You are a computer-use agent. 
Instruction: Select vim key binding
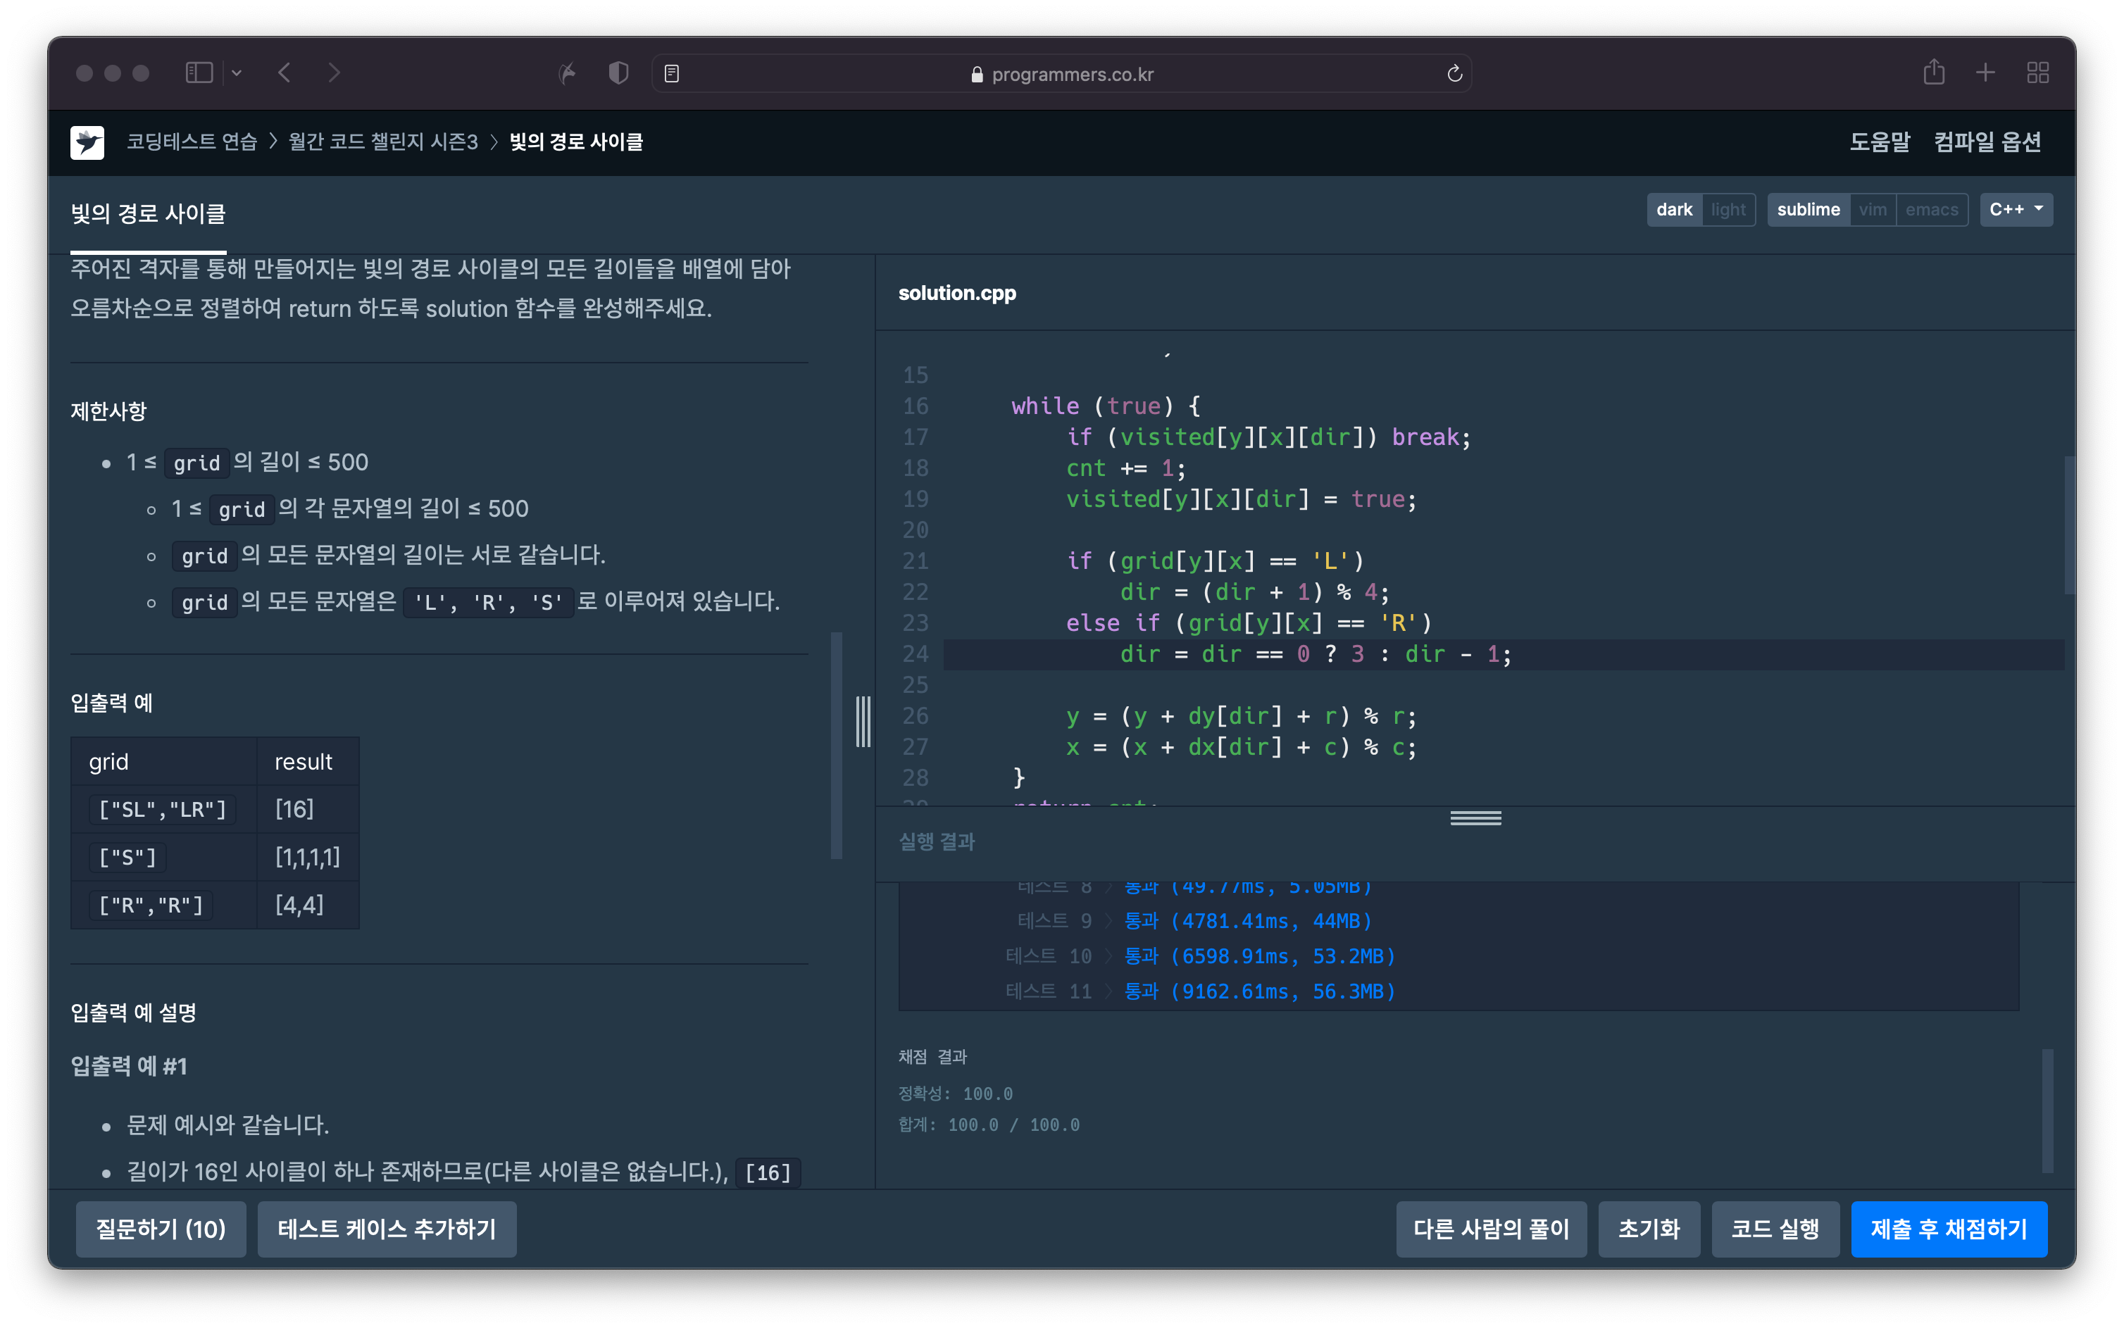coord(1872,210)
